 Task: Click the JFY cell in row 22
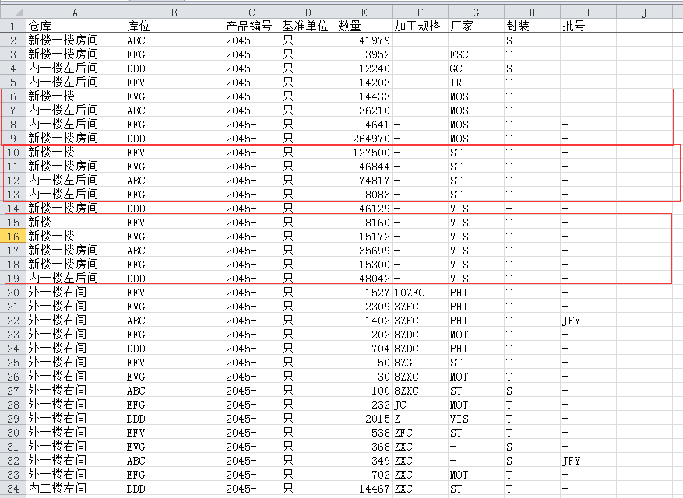(x=587, y=320)
